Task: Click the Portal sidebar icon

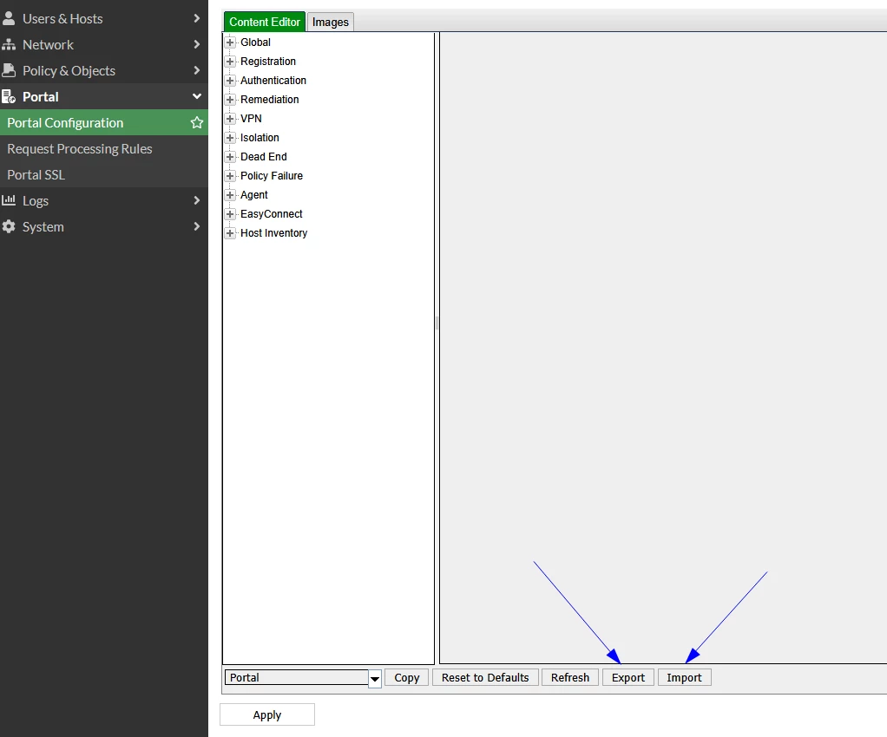Action: [x=9, y=96]
